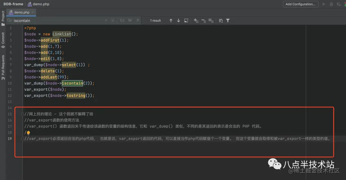This screenshot has width=346, height=180.
Task: Go to next occurrence arrow
Action: pyautogui.click(x=178, y=20)
